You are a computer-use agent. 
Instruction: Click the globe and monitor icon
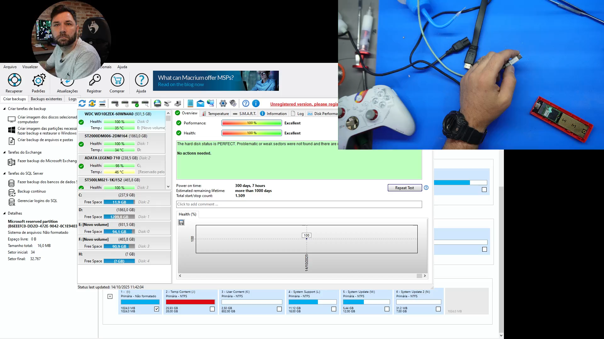click(211, 103)
